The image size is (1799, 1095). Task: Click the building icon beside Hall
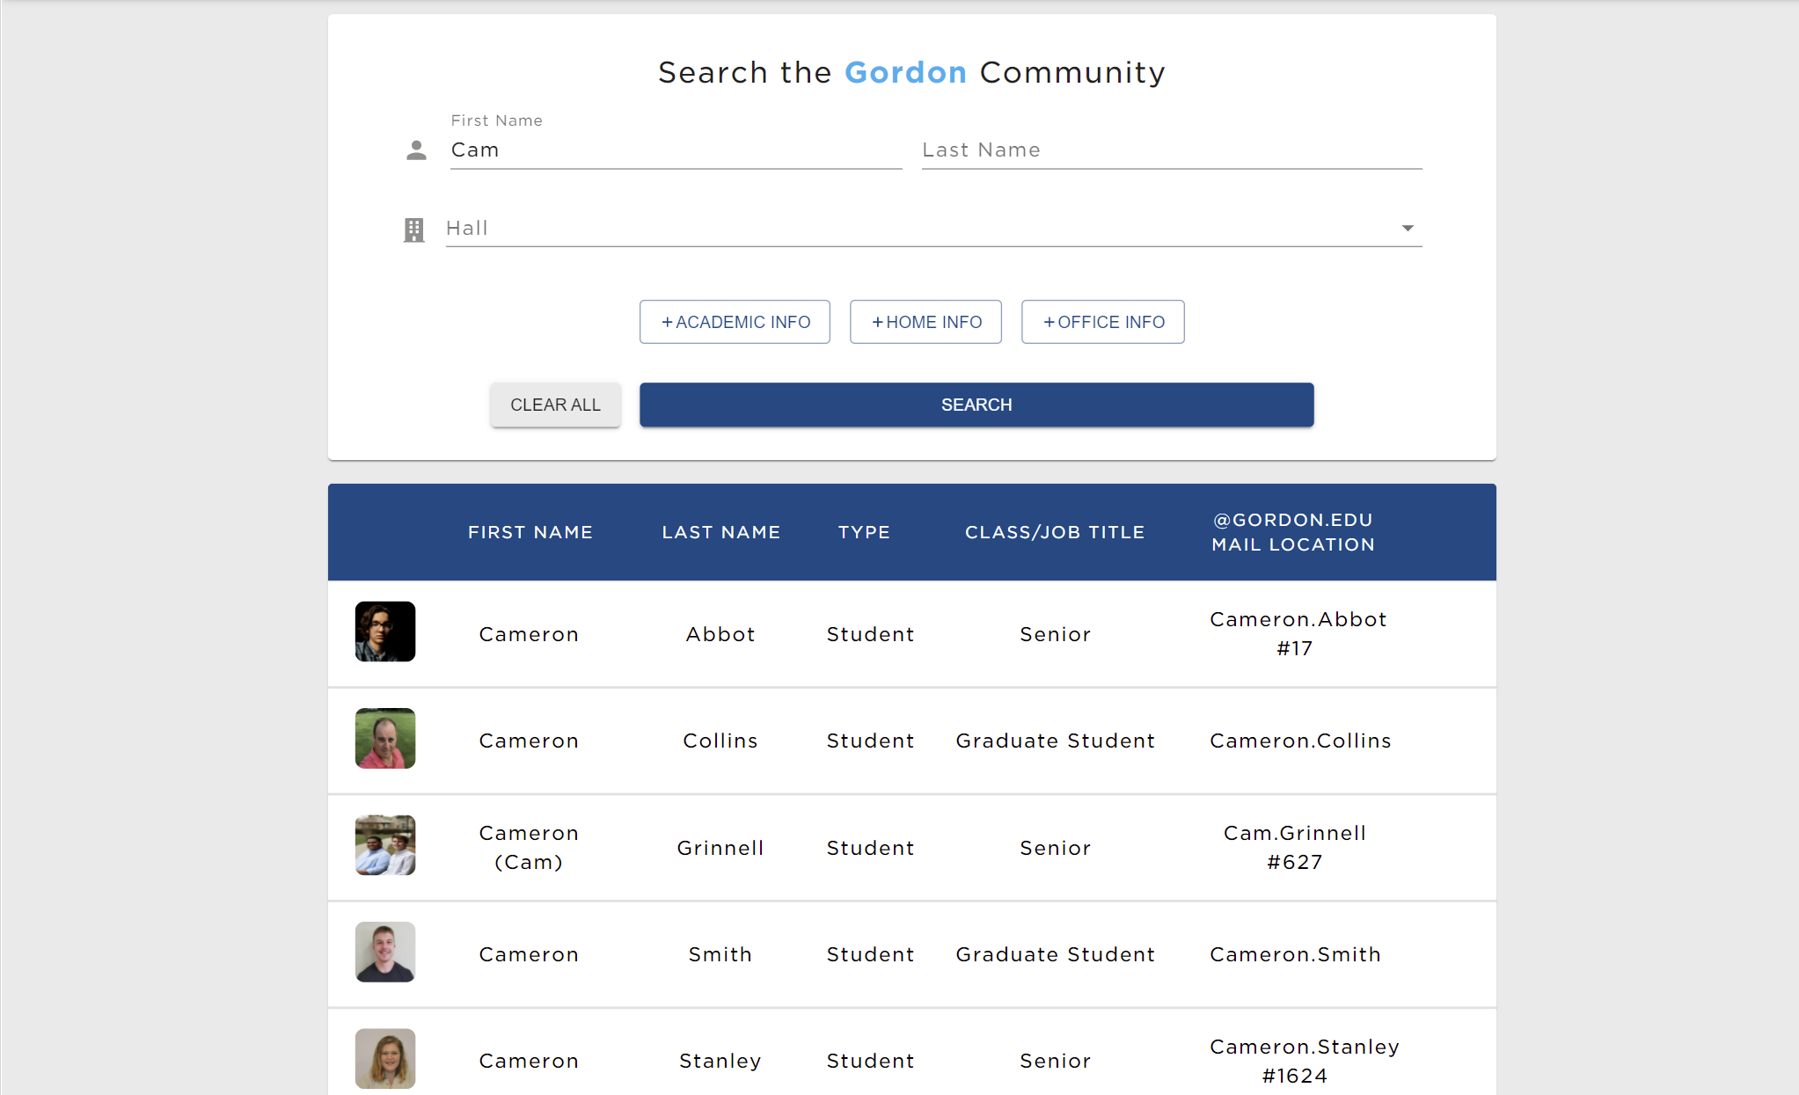pyautogui.click(x=413, y=230)
